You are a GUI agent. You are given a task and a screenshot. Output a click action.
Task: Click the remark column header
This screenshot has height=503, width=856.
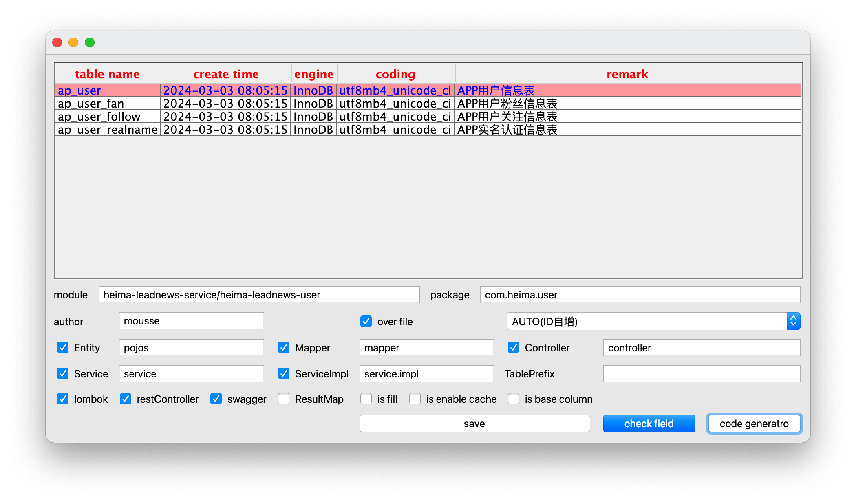point(628,74)
